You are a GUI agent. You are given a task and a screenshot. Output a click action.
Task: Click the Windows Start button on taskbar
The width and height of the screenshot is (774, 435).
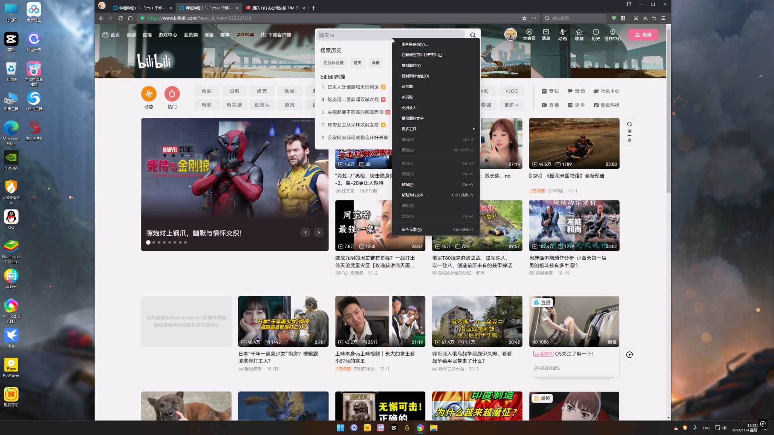[340, 428]
